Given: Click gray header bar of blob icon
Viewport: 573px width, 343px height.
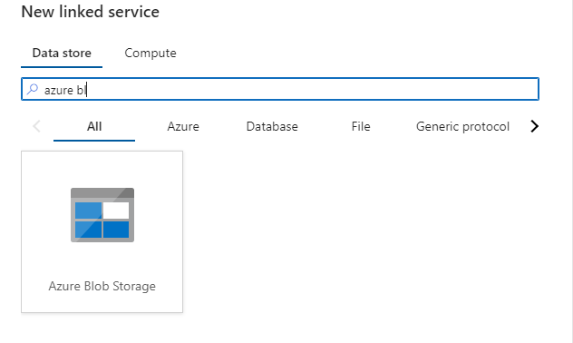Looking at the screenshot, I should point(102,192).
